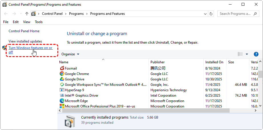The height and width of the screenshot is (130, 263).
Task: Click the Microsoft Edge icon
Action: (x=62, y=101)
